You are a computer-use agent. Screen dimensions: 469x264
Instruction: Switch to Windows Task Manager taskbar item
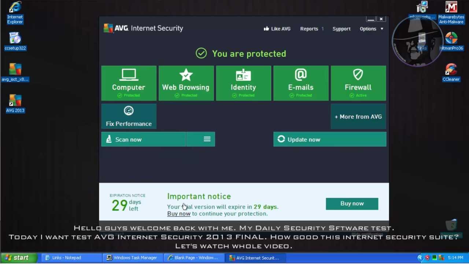point(132,258)
